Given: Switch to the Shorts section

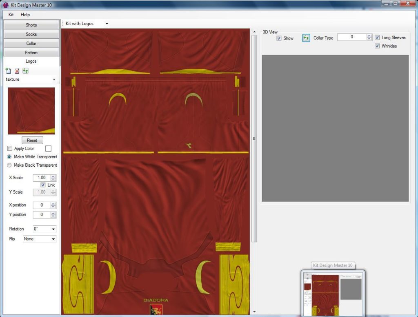Looking at the screenshot, I should 31,25.
